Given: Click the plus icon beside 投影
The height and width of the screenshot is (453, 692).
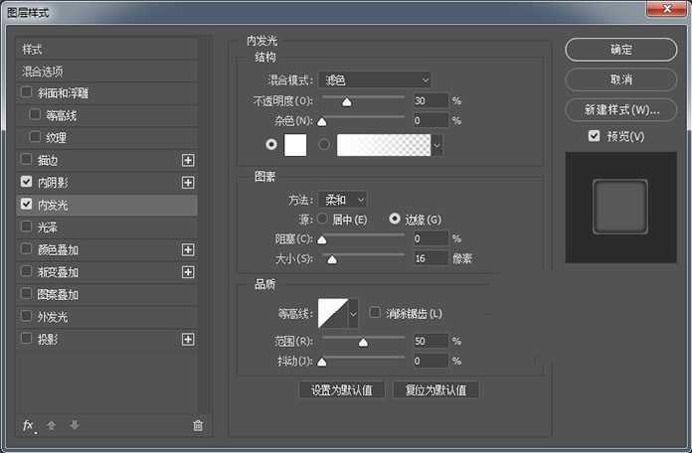Looking at the screenshot, I should (x=187, y=340).
